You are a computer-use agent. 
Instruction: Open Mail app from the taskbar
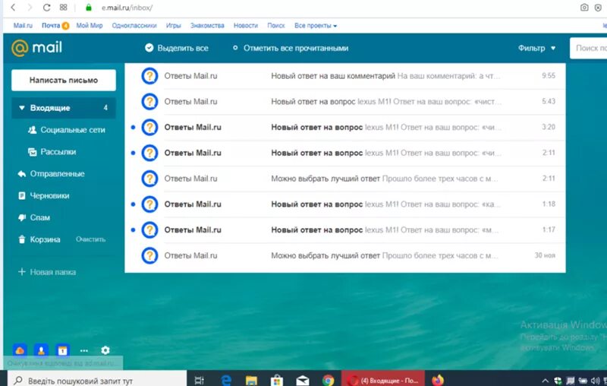[x=302, y=380]
